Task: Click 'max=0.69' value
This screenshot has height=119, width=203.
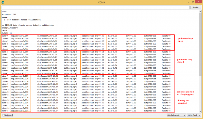Action: 113,60
